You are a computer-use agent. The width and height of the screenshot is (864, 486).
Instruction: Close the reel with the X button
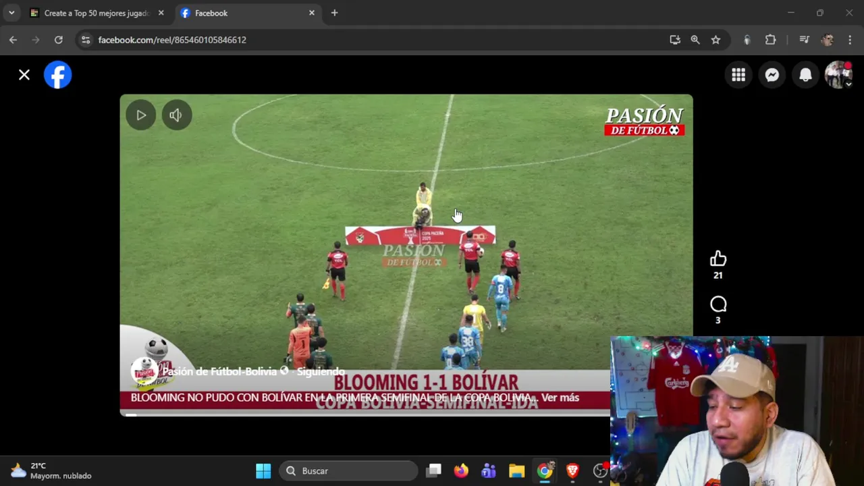(24, 75)
